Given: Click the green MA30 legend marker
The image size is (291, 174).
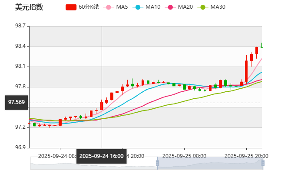Looking at the screenshot, I should (x=202, y=7).
